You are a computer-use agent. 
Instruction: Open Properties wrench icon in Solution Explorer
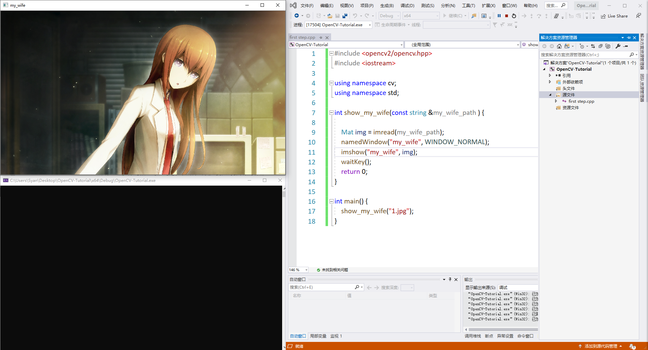618,46
